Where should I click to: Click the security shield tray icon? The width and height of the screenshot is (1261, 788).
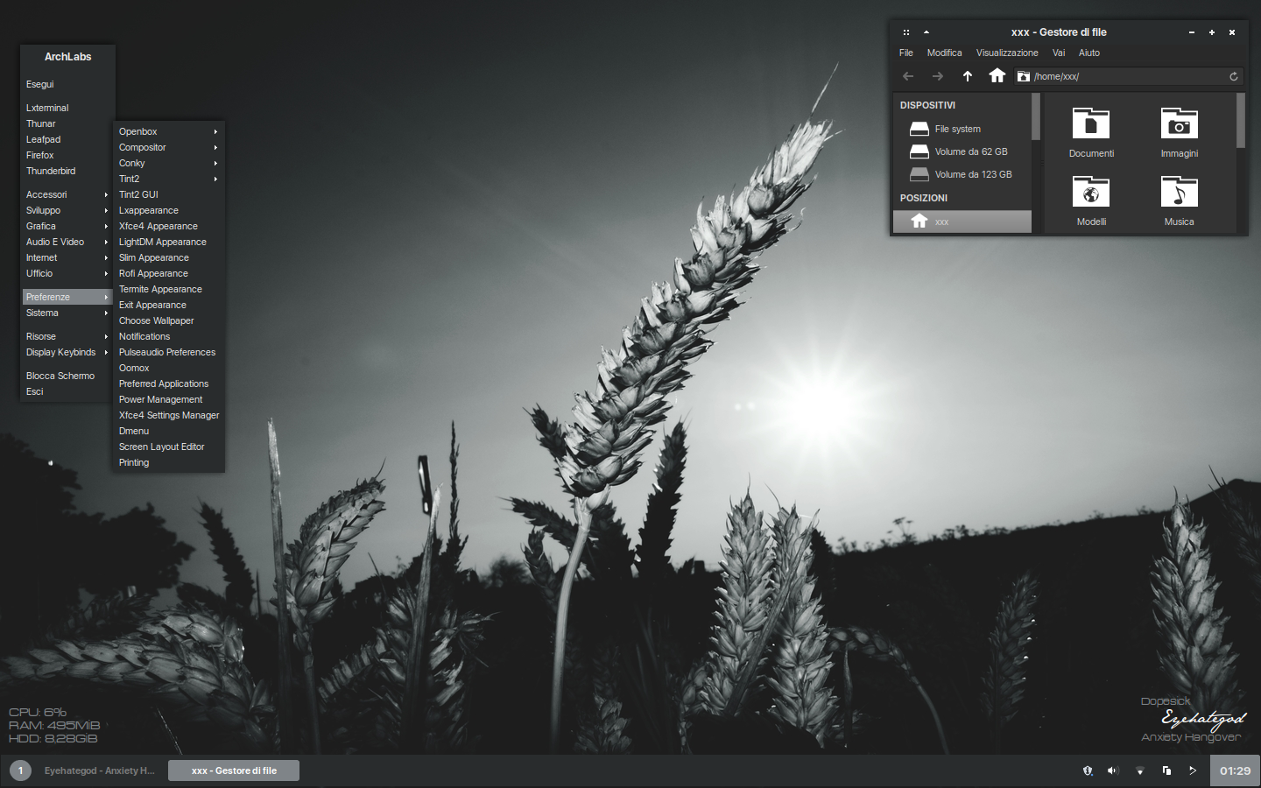point(1088,770)
